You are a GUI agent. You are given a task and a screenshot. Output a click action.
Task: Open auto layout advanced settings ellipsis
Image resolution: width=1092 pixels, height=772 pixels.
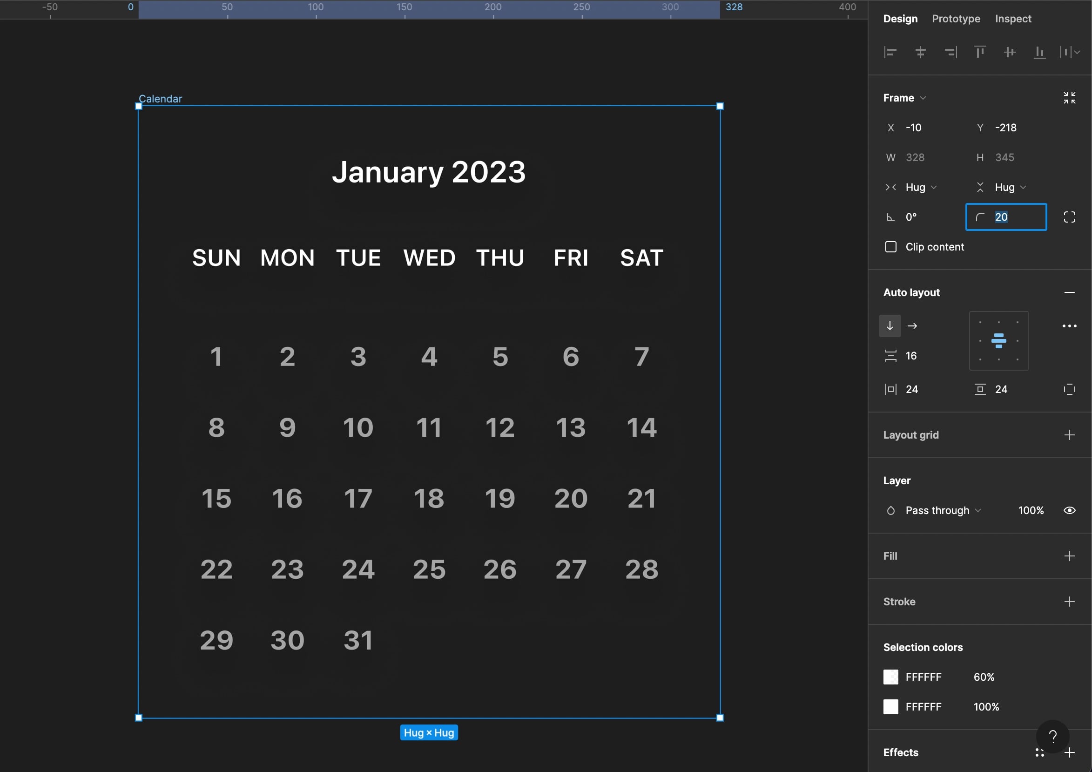[x=1069, y=326]
